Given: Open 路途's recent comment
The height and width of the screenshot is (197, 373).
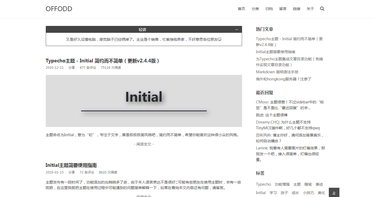Looking at the screenshot, I should pos(272,115).
